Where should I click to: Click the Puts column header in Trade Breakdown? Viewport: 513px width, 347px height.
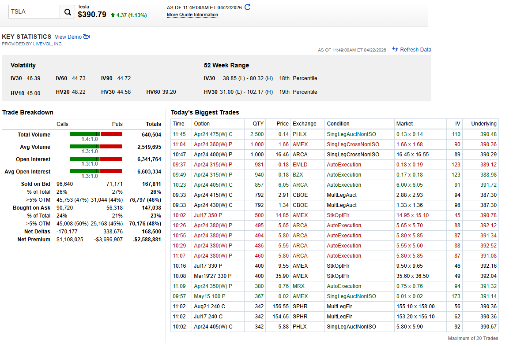coord(117,124)
